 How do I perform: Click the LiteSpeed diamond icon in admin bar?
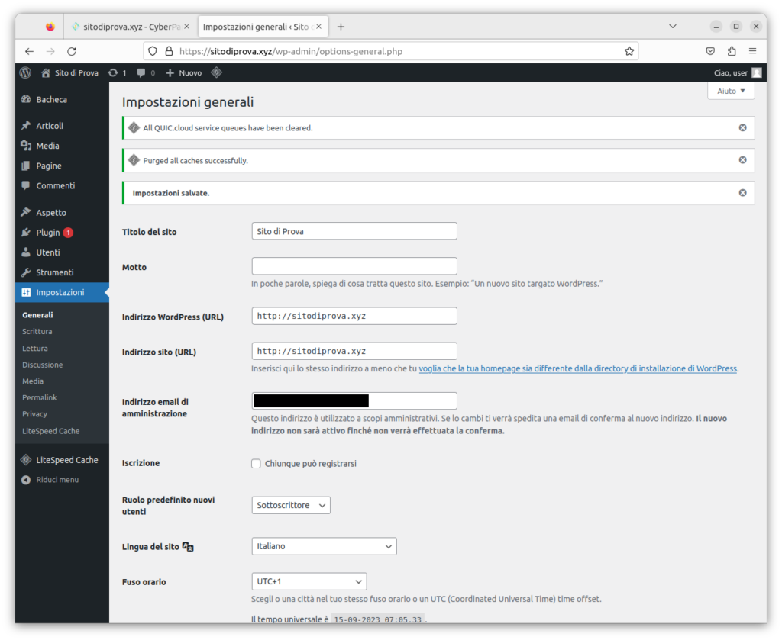[x=216, y=72]
